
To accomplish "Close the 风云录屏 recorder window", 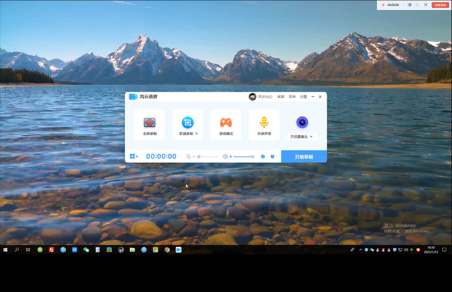I will (x=320, y=97).
